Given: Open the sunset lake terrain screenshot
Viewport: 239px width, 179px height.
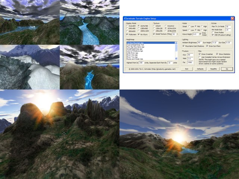Looking at the screenshot, I should tap(179, 134).
